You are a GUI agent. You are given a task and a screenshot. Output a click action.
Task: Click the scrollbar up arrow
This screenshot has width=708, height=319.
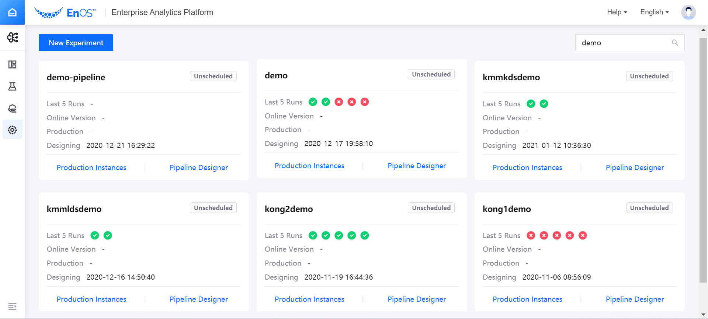coord(703,30)
